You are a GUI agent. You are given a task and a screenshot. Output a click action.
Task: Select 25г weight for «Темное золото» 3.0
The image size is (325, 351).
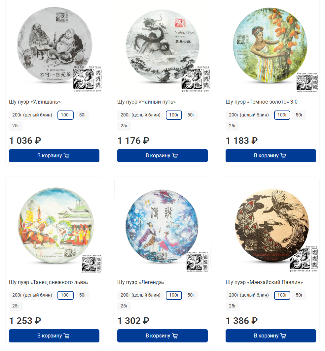(x=233, y=126)
